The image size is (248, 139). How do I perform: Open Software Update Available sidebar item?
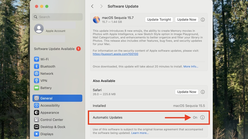click(58, 49)
